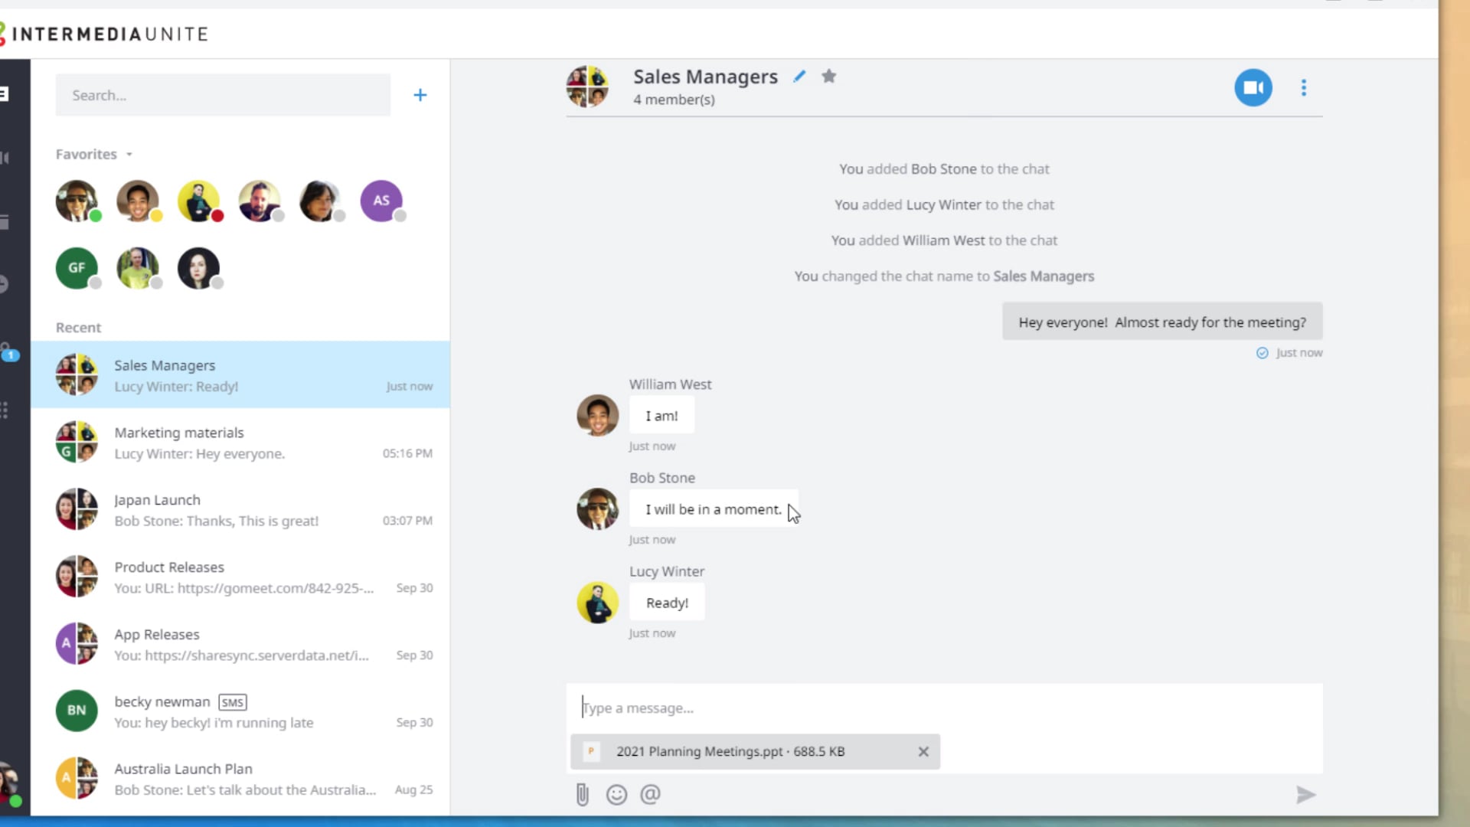Start a video meeting with Sales Managers
The image size is (1470, 827).
(x=1253, y=88)
